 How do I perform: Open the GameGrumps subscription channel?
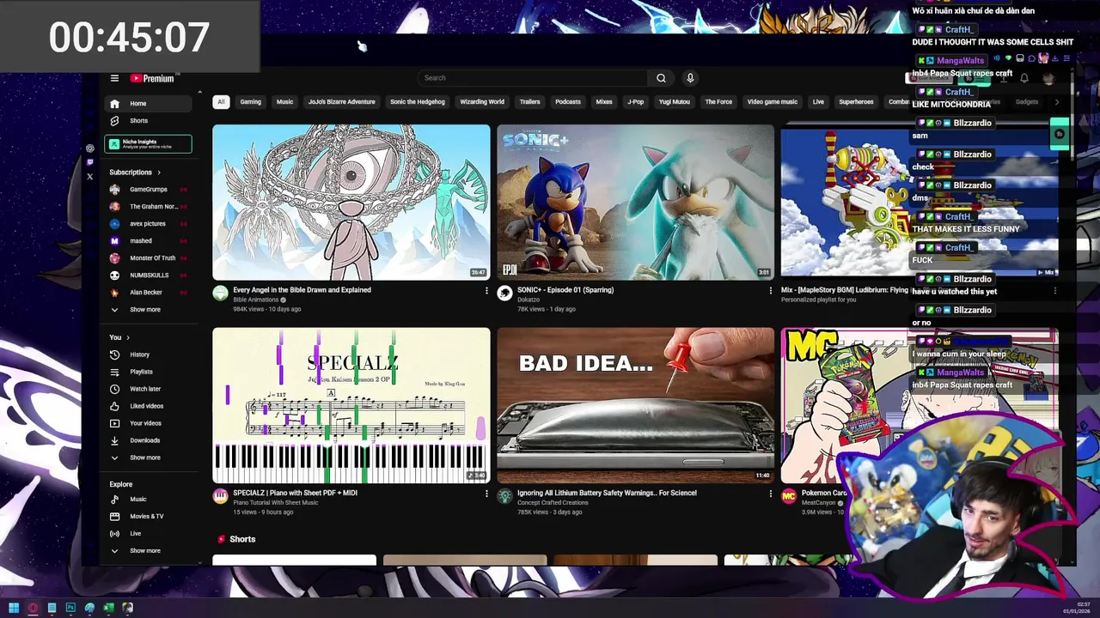pyautogui.click(x=148, y=190)
